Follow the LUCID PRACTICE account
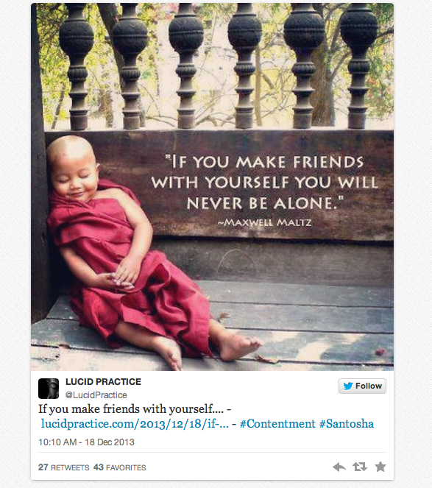432x488 pixels. pos(362,386)
